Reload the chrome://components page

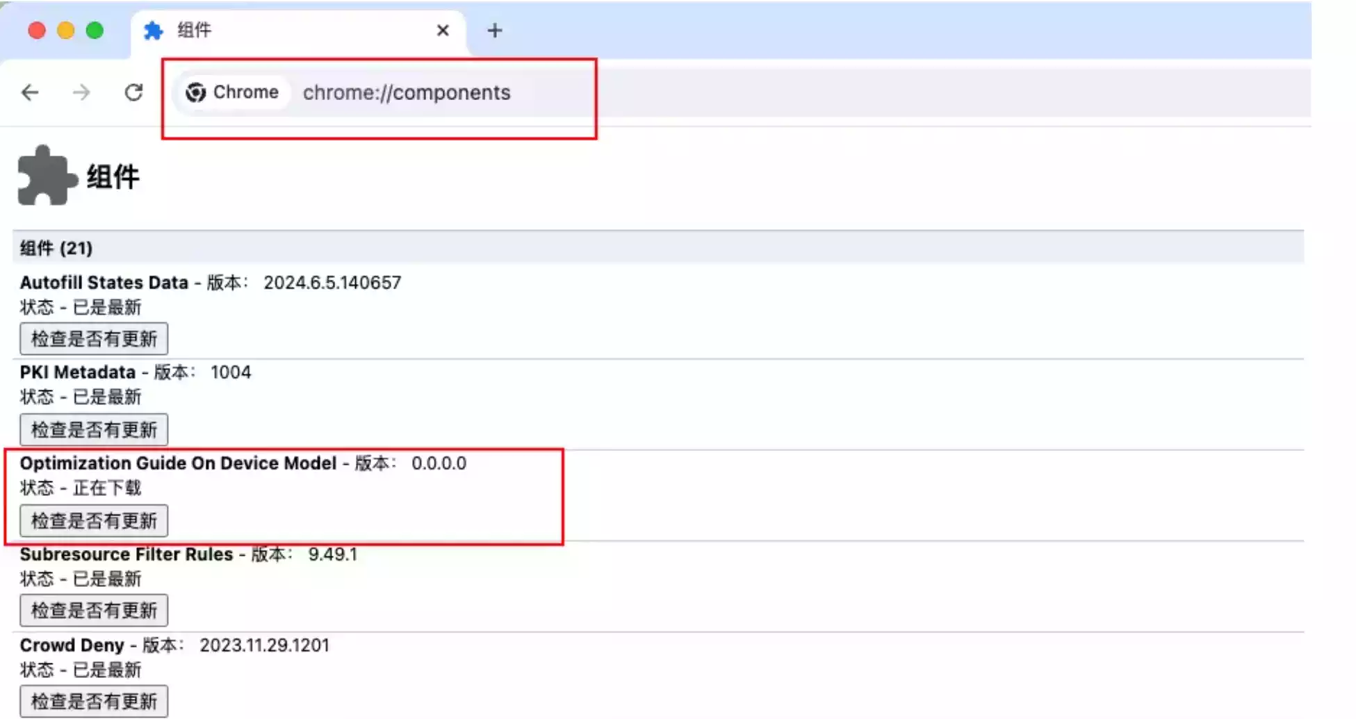pos(133,92)
